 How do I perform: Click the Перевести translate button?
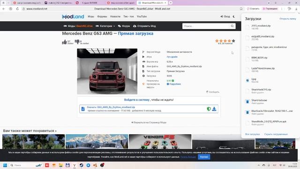tap(270, 9)
